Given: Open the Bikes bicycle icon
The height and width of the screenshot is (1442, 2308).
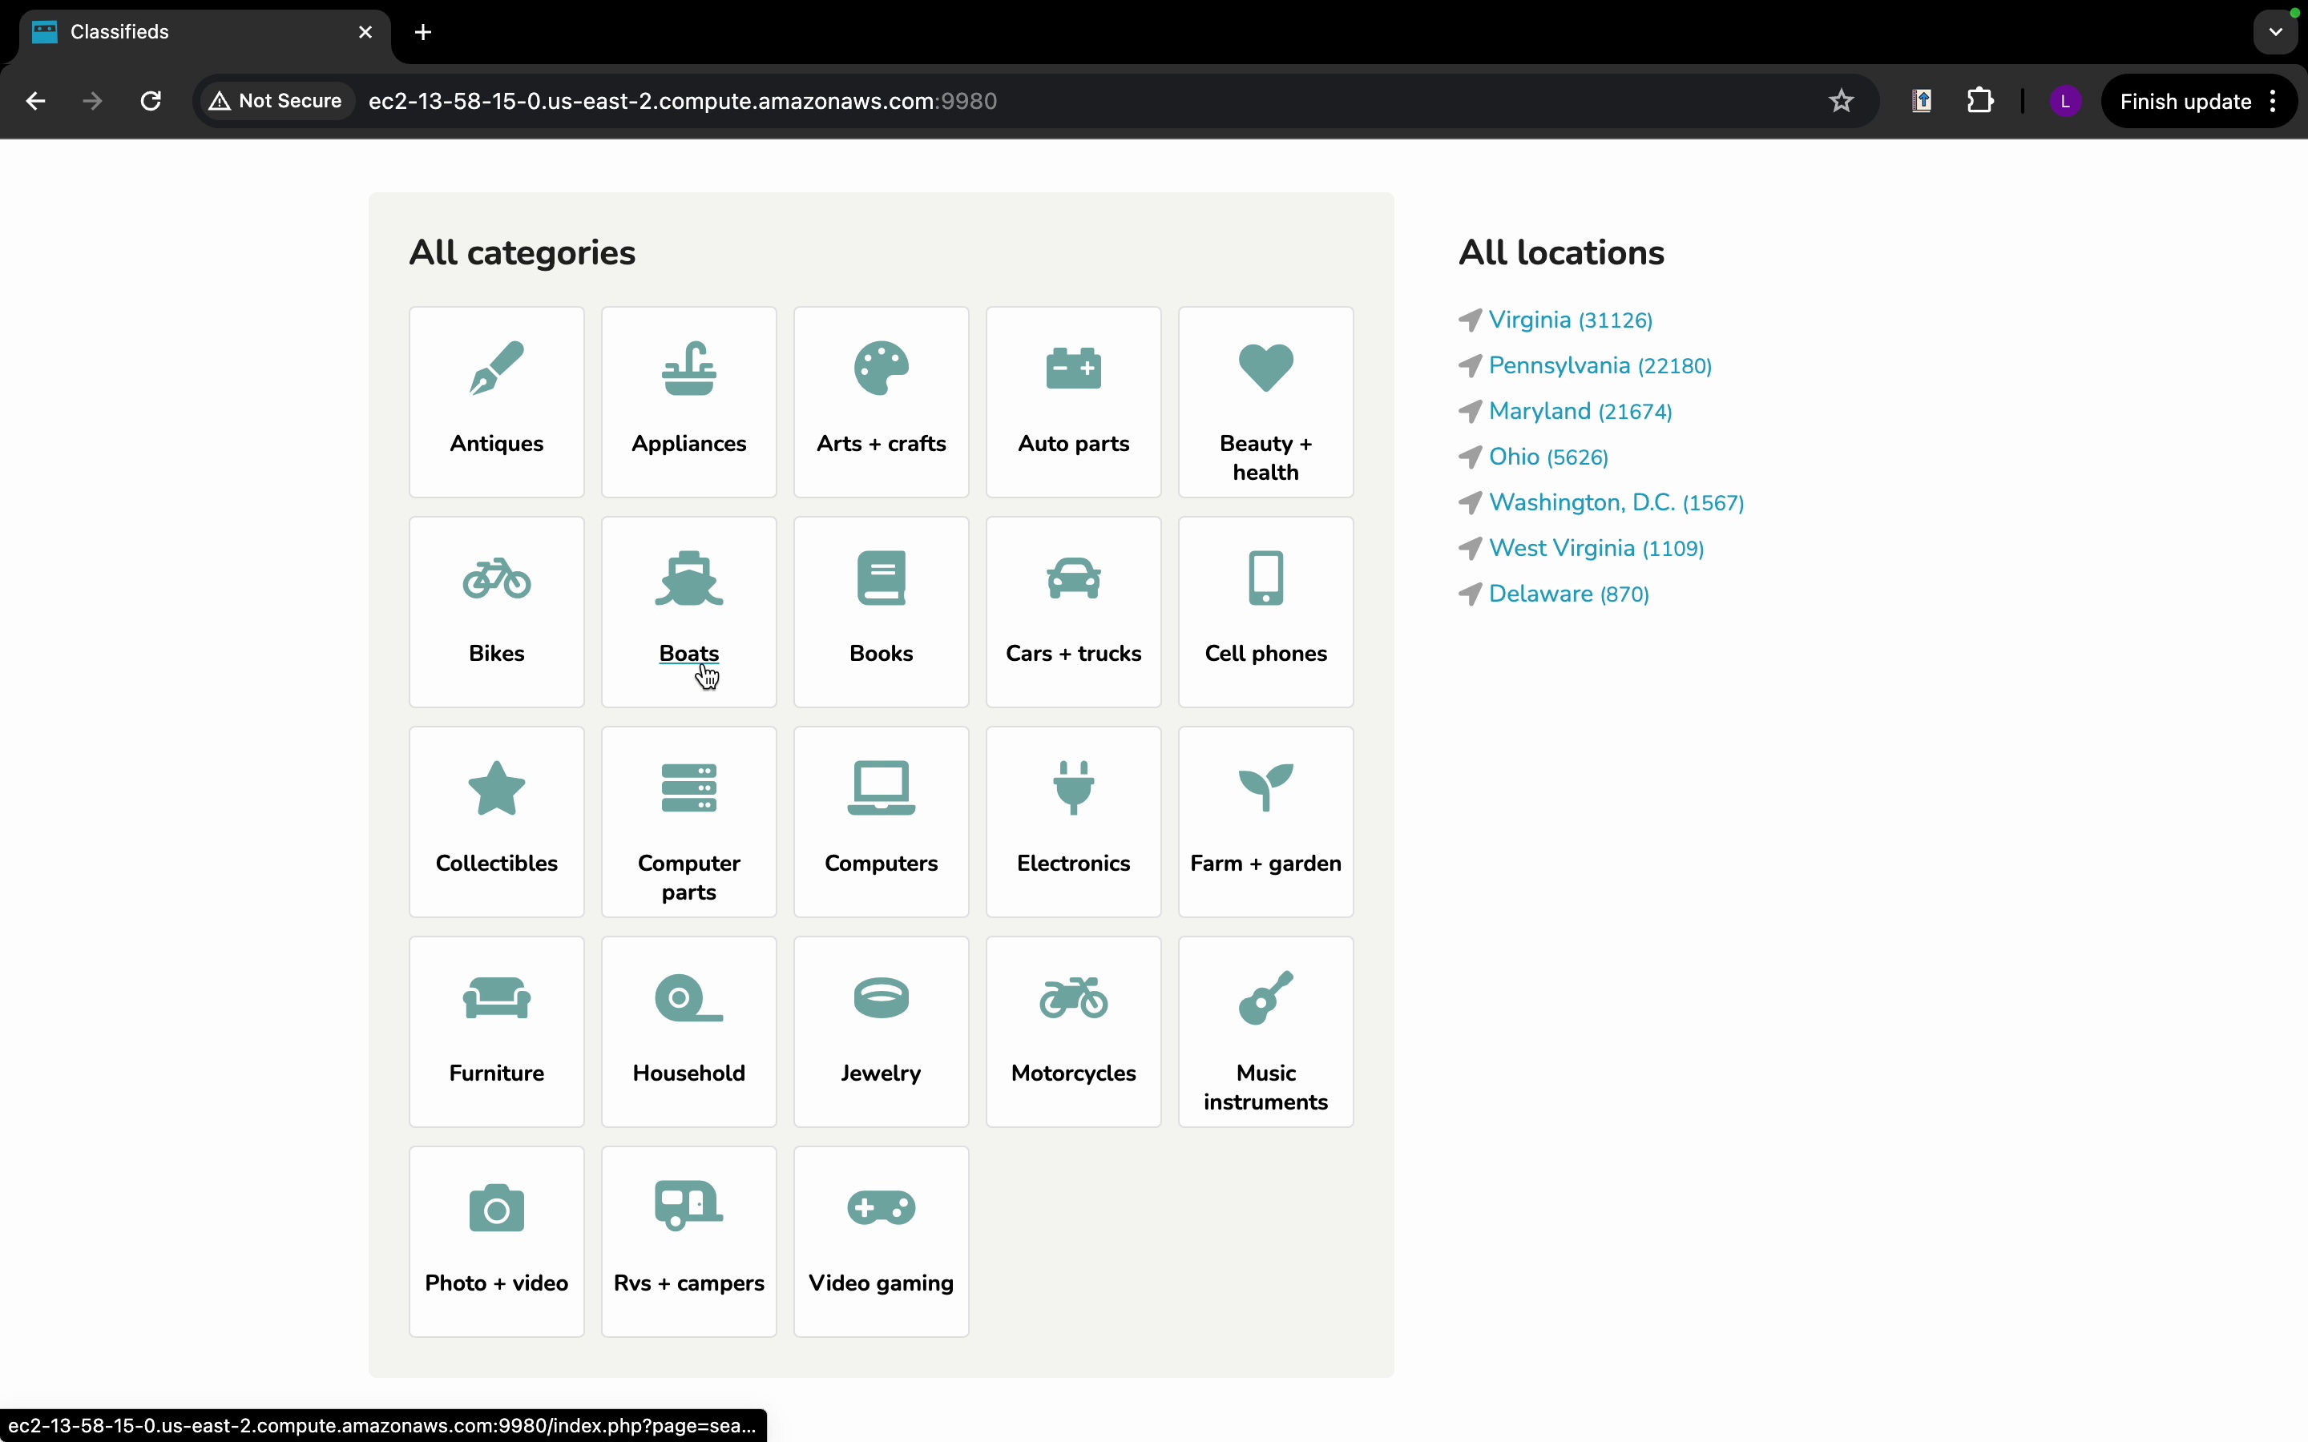Looking at the screenshot, I should tap(496, 578).
